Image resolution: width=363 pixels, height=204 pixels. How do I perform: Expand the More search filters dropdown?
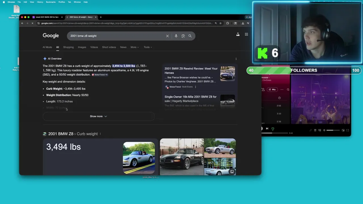134,47
